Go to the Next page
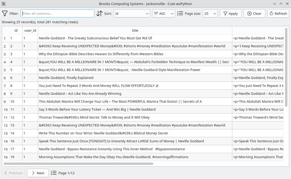This screenshot has height=179, width=291. (x=38, y=173)
